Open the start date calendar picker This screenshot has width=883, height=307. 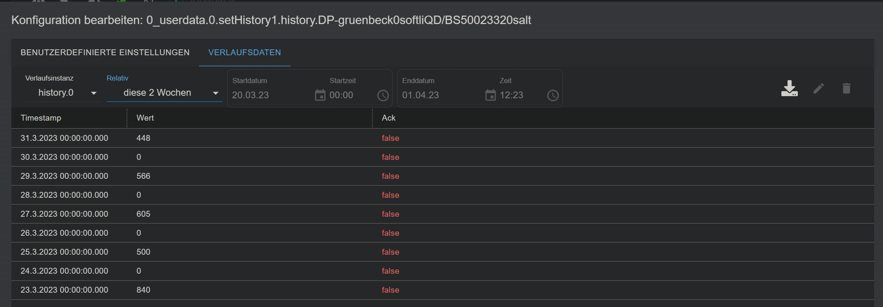(x=320, y=95)
